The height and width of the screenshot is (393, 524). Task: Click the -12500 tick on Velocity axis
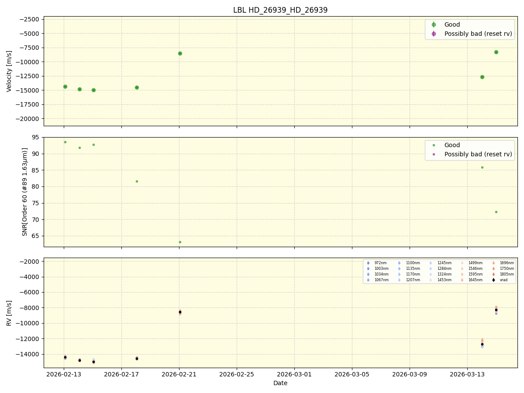pyautogui.click(x=27, y=76)
